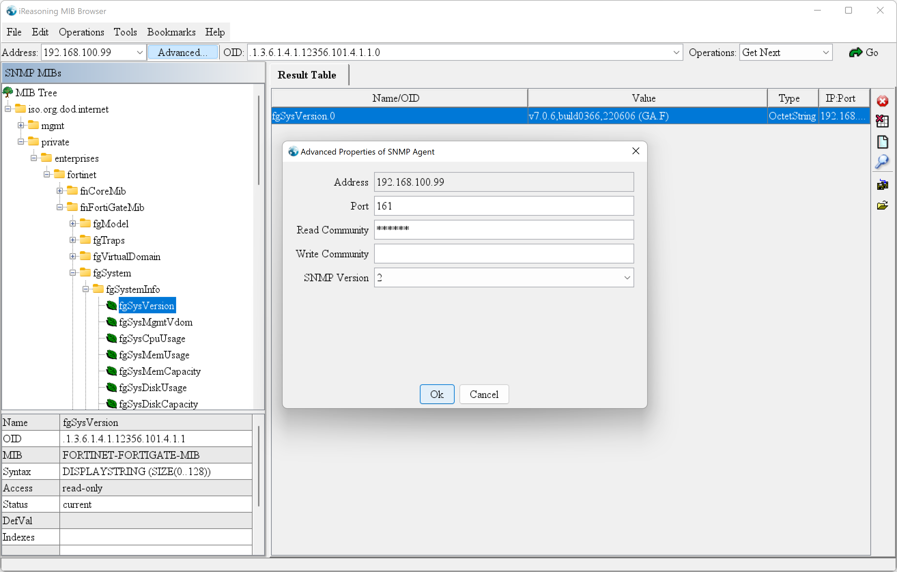Image resolution: width=897 pixels, height=572 pixels.
Task: Click the green Go arrow
Action: click(x=856, y=53)
